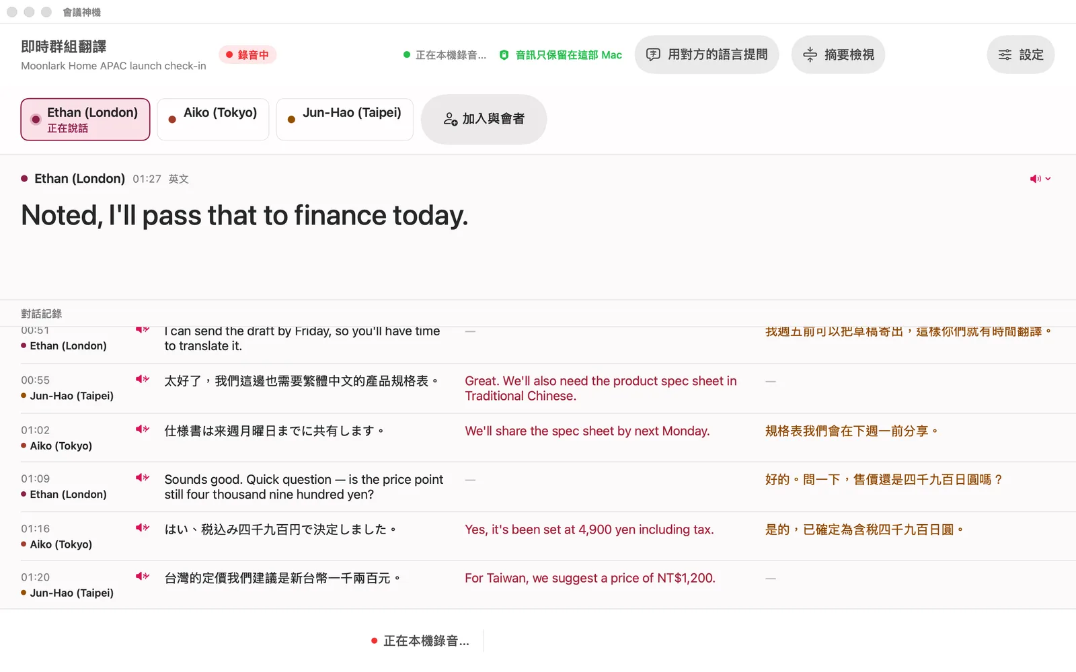Click the Moonlark Home APAC launch check-in subtitle
The height and width of the screenshot is (672, 1076).
point(114,66)
